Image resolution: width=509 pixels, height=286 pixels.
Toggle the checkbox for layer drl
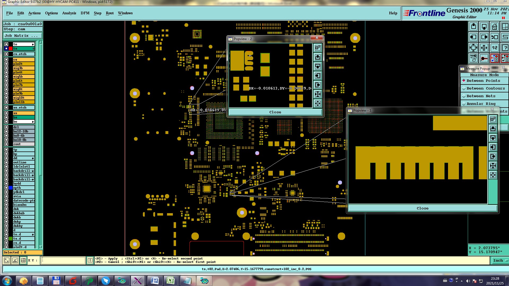click(6, 127)
